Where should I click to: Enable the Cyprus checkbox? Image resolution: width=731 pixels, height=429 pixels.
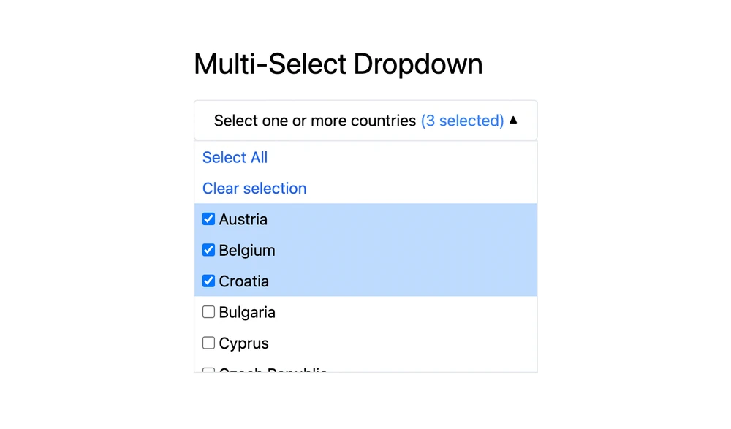(x=208, y=343)
